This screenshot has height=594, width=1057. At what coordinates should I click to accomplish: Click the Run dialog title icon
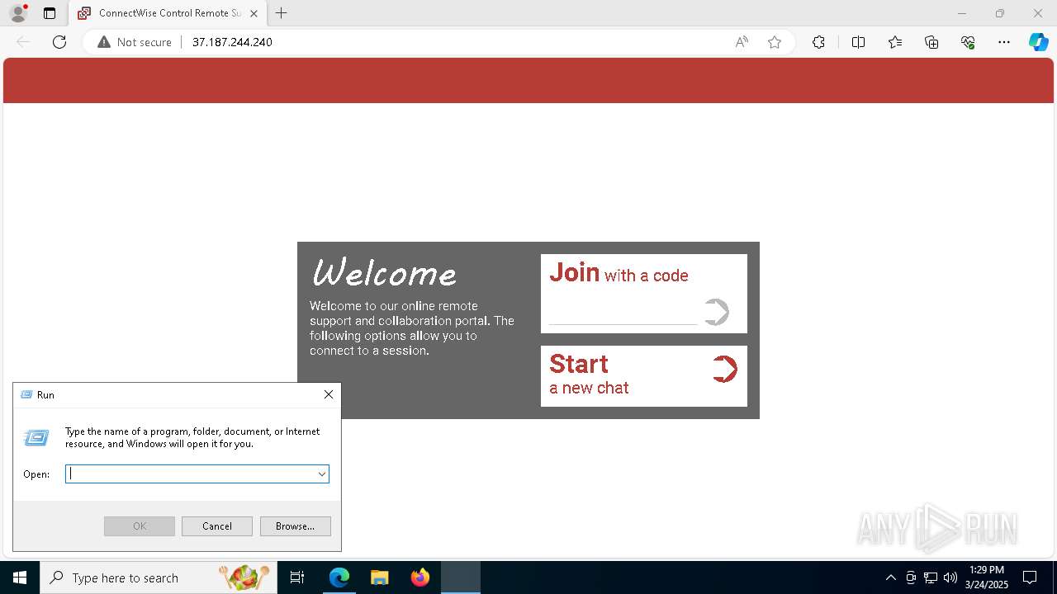[x=26, y=395]
